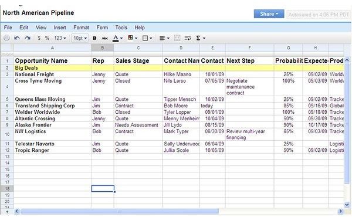Select column C header
352x217 pixels.
click(x=138, y=48)
